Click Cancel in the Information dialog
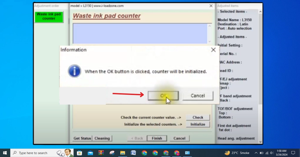 pos(198,96)
